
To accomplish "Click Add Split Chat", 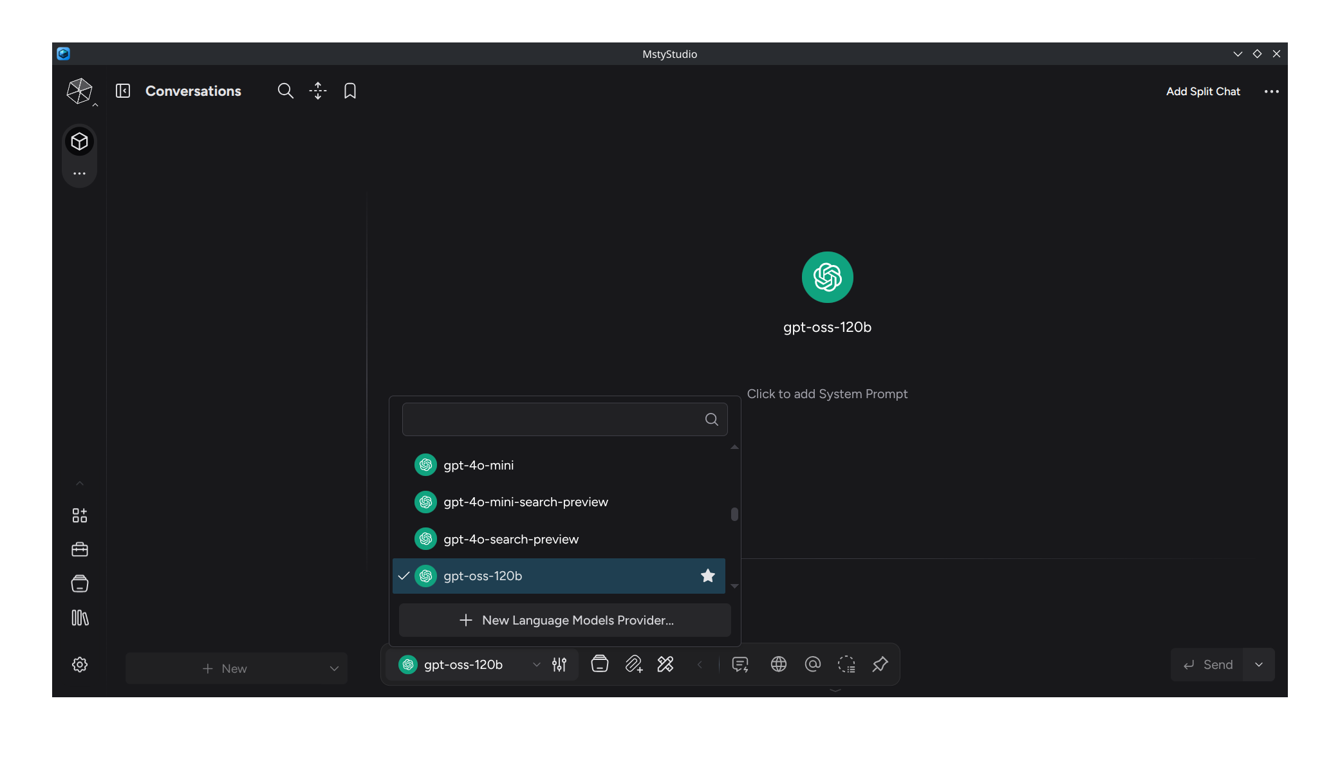I will click(1203, 91).
